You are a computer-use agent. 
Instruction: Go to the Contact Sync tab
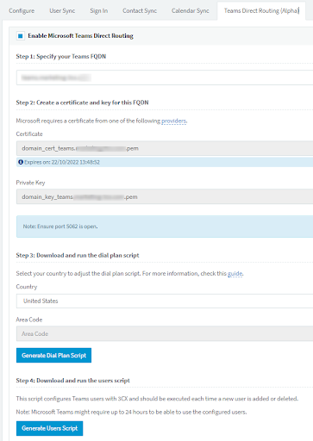pos(140,11)
